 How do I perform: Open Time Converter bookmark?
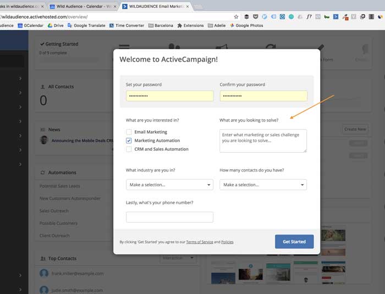tap(127, 25)
